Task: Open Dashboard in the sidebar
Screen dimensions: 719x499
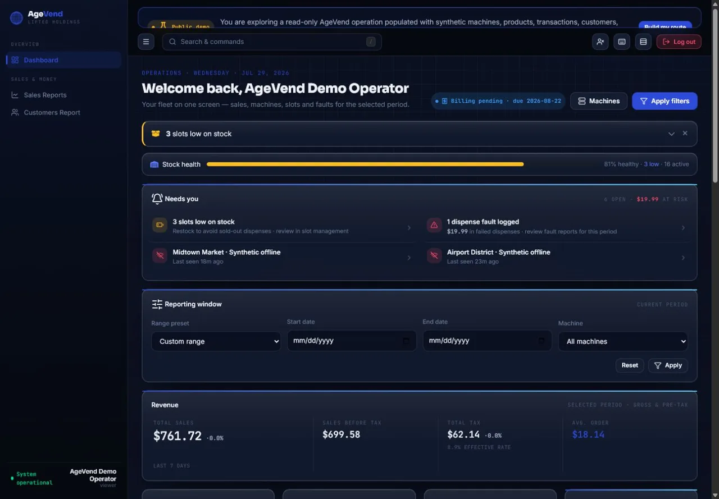Action: point(63,60)
